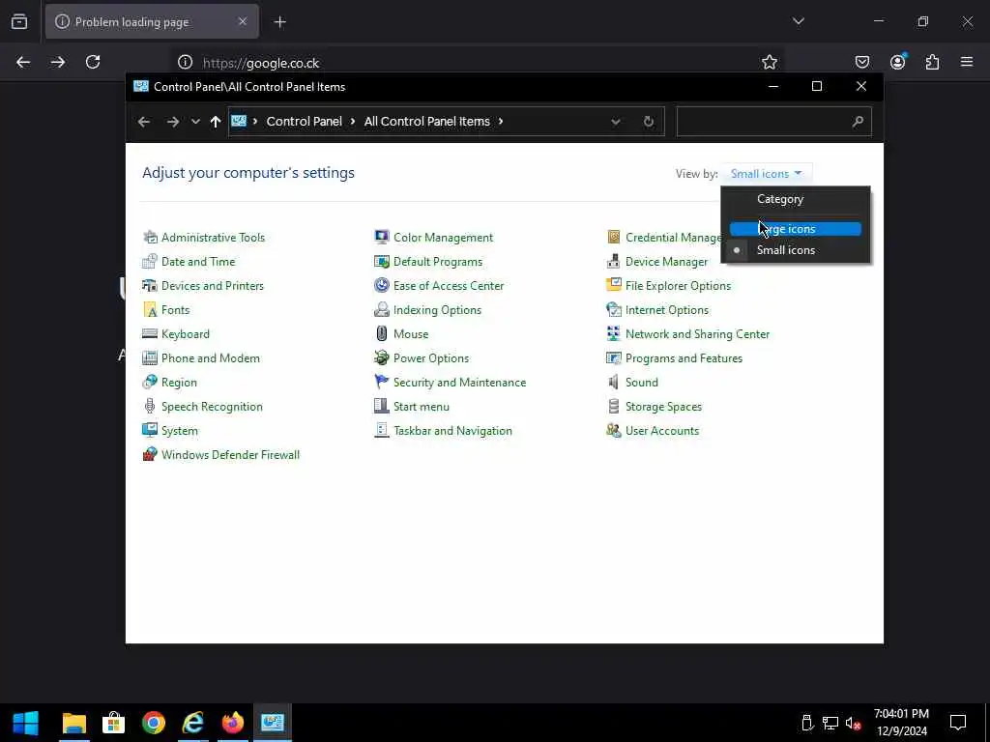
Task: Open the Security and Maintenance flag icon
Action: [x=381, y=383]
